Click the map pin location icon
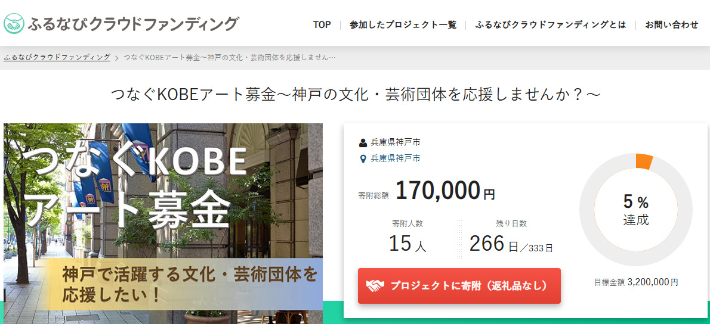710x324 pixels. click(x=363, y=159)
